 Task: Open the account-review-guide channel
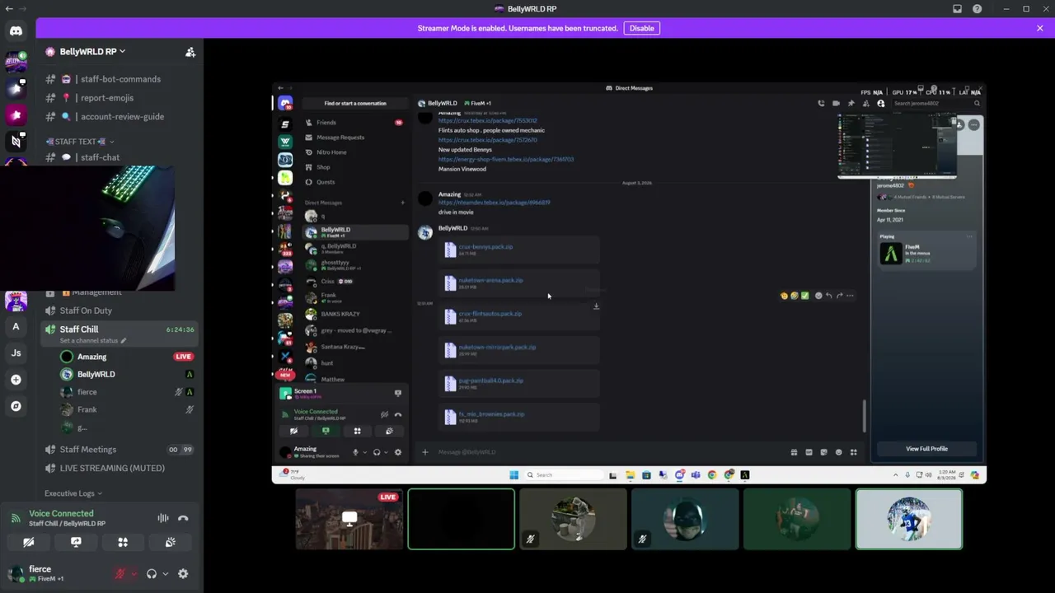click(x=121, y=117)
